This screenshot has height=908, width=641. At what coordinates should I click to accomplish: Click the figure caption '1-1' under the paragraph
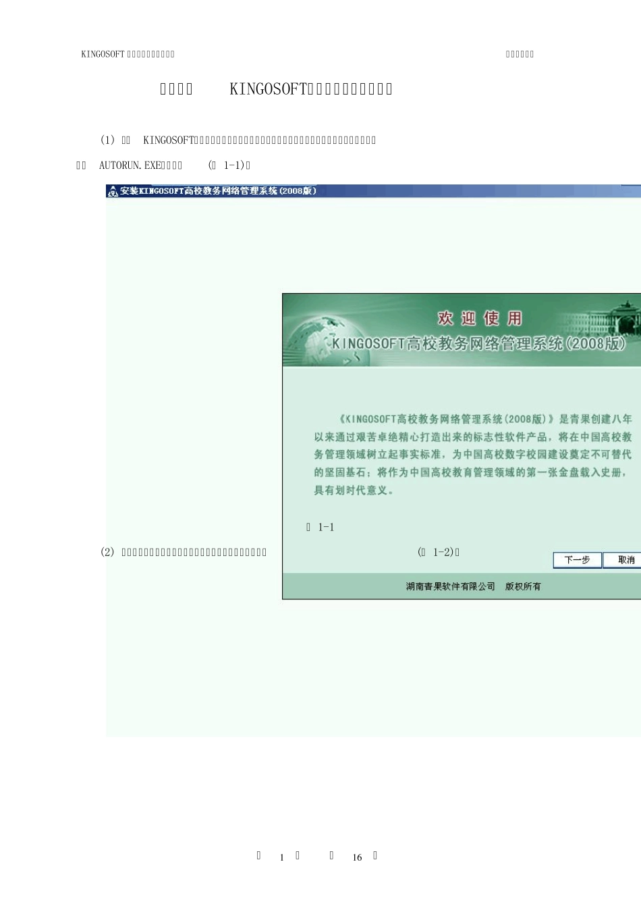pos(327,528)
